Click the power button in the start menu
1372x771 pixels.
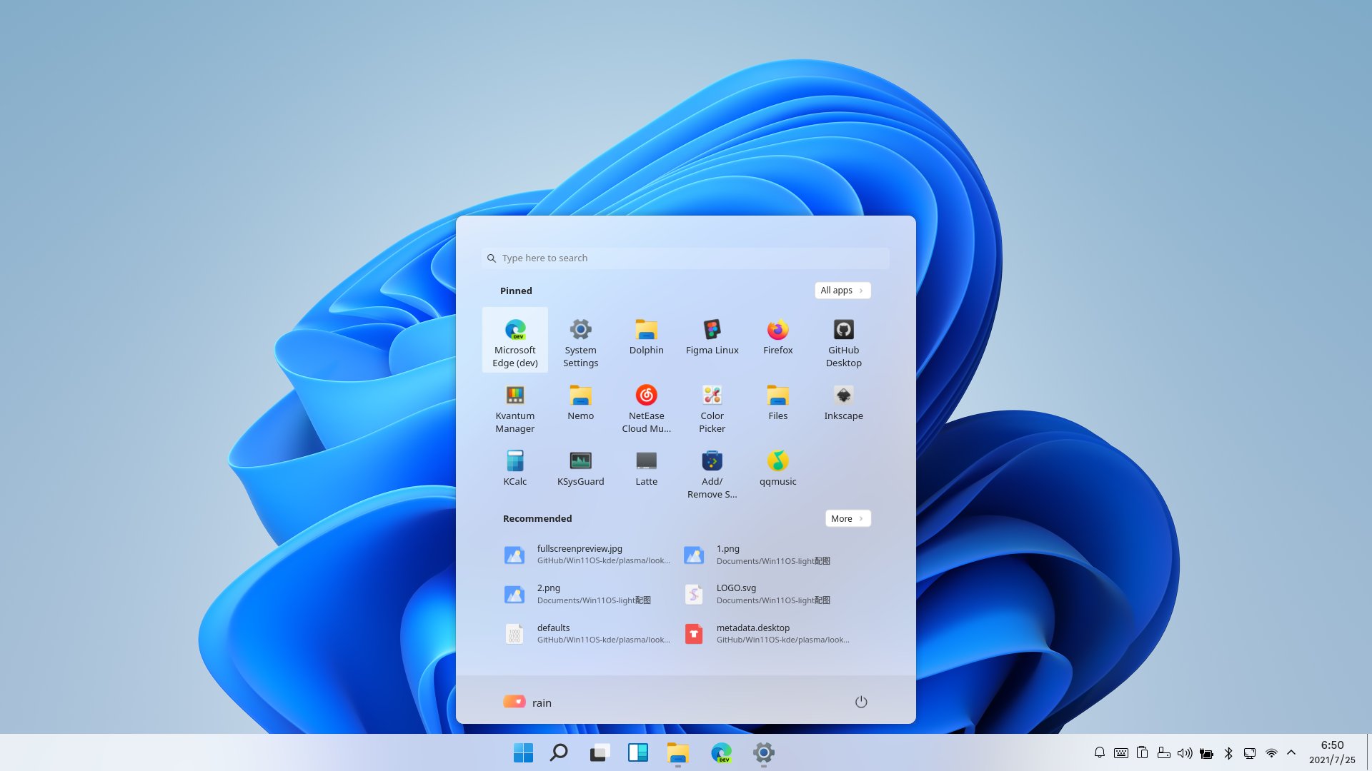pos(861,702)
